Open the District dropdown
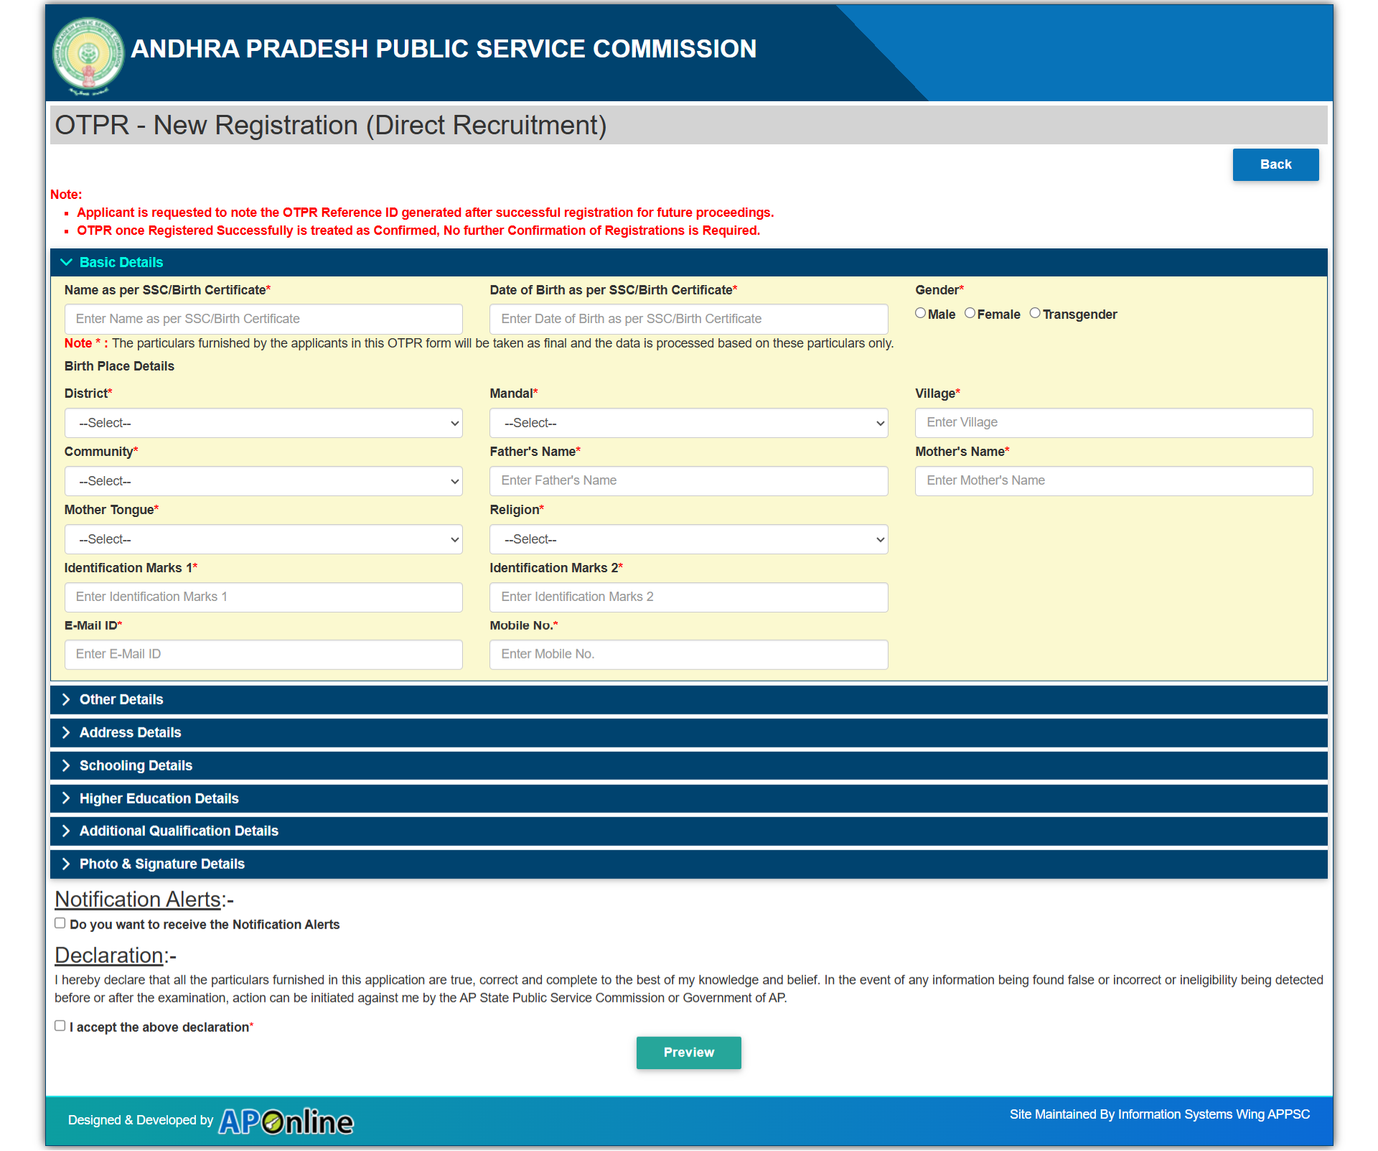This screenshot has width=1378, height=1151. click(263, 423)
